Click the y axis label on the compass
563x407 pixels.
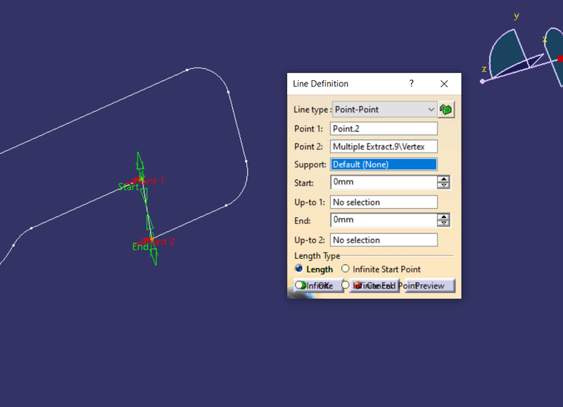pyautogui.click(x=516, y=15)
